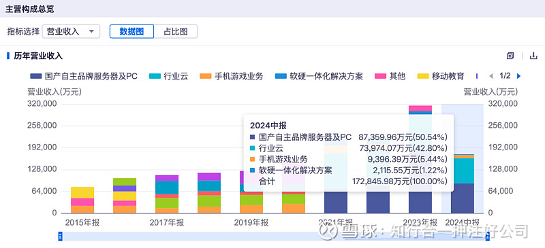Image resolution: width=545 pixels, height=248 pixels.
Task: Hide the 其他 legend series
Action: pyautogui.click(x=390, y=76)
